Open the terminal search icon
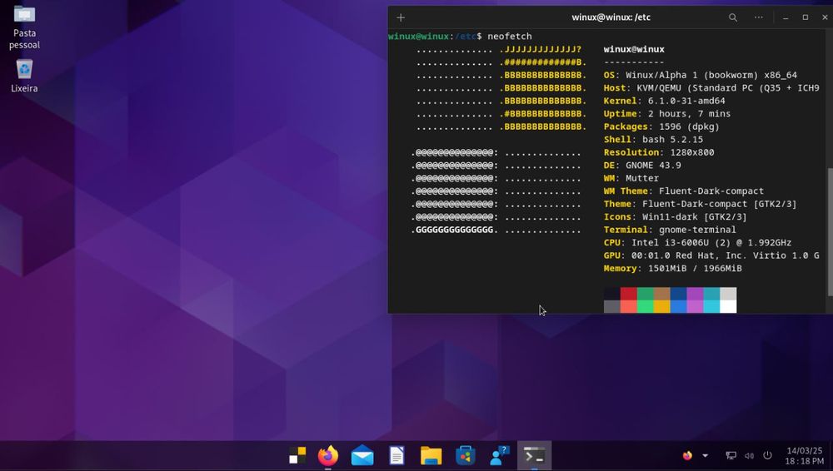833x471 pixels. pos(732,17)
